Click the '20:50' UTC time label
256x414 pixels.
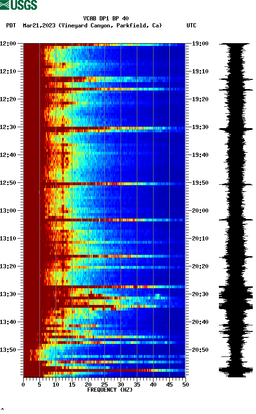(x=200, y=350)
